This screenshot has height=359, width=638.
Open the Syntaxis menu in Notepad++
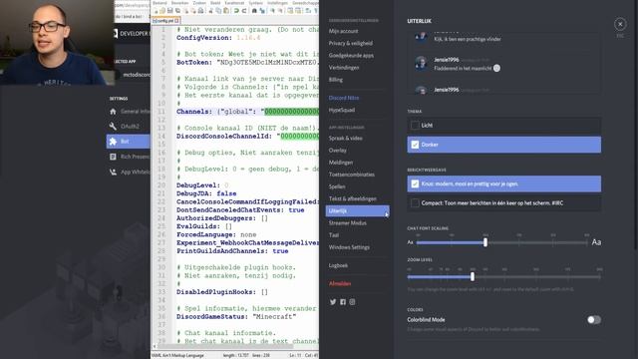[x=255, y=3]
